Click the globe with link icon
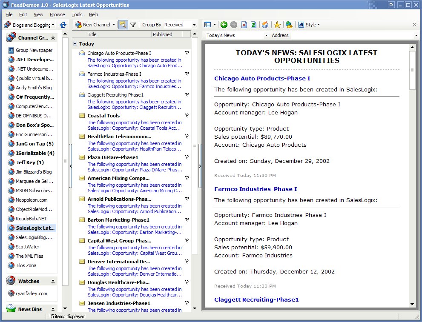This screenshot has height=322, width=422. 289,25
